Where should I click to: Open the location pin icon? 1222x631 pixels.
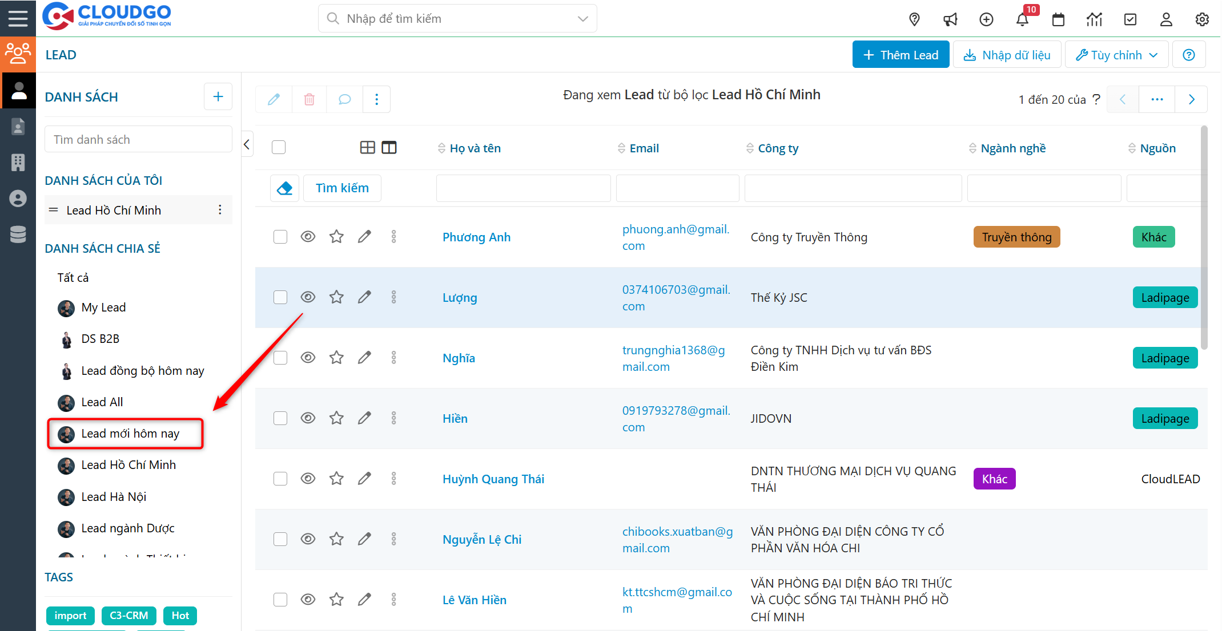914,19
